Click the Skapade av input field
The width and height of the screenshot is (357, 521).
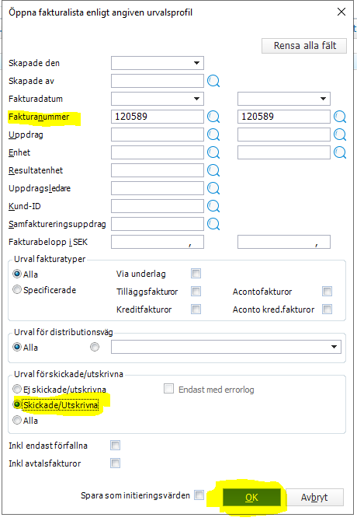tap(158, 81)
